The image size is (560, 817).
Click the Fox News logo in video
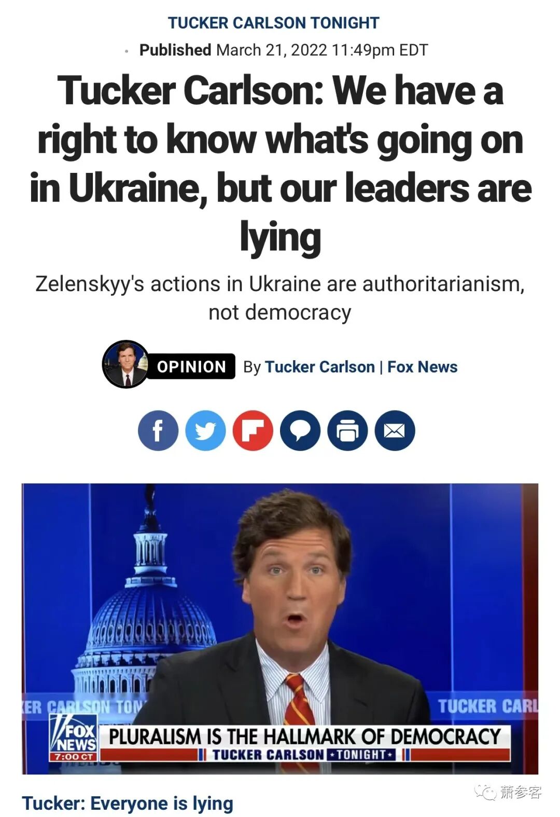(x=73, y=738)
